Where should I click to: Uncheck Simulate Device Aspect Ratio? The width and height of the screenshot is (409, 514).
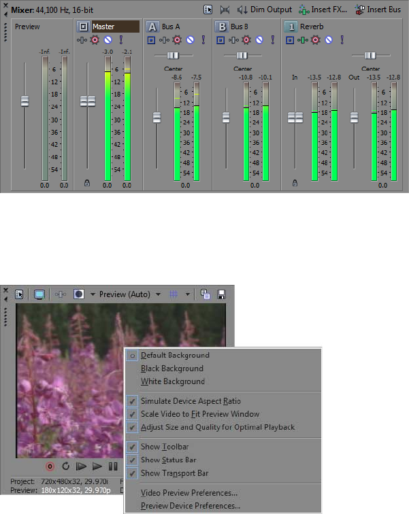click(x=223, y=401)
